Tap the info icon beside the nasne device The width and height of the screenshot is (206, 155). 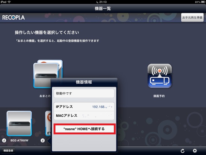(x=43, y=140)
